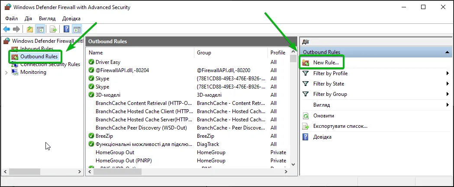This screenshot has width=454, height=187.
Task: Expand the Filter by Profile submenu arrow
Action: [448, 73]
